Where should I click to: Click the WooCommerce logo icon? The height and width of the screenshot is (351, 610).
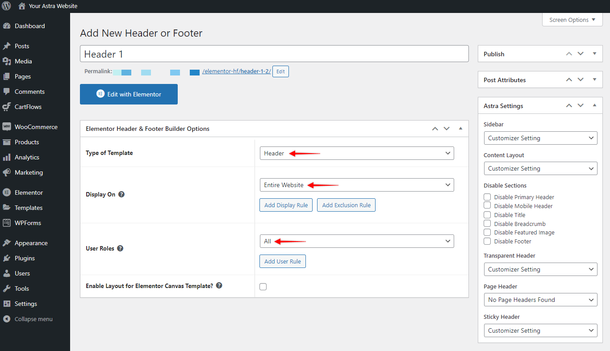[x=7, y=127]
